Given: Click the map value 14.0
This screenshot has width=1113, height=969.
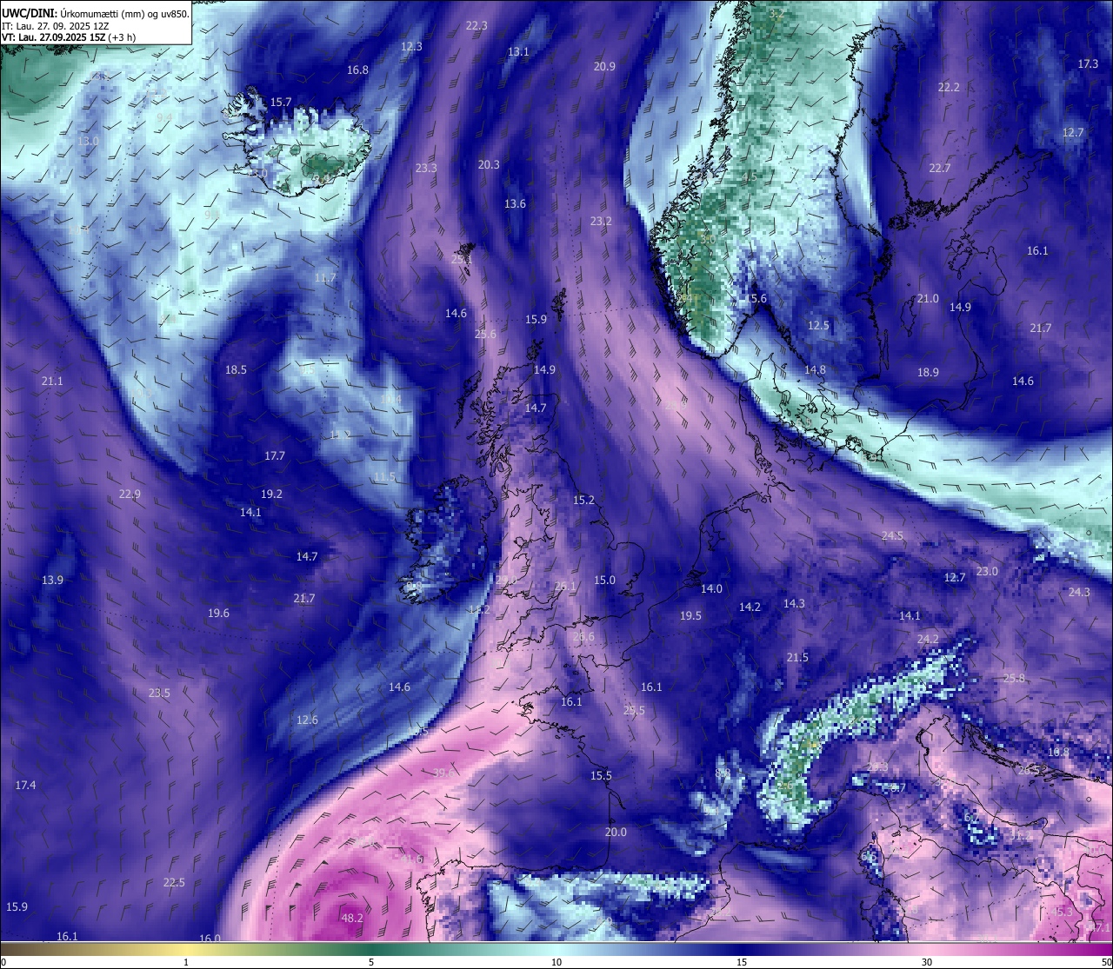Looking at the screenshot, I should [711, 589].
